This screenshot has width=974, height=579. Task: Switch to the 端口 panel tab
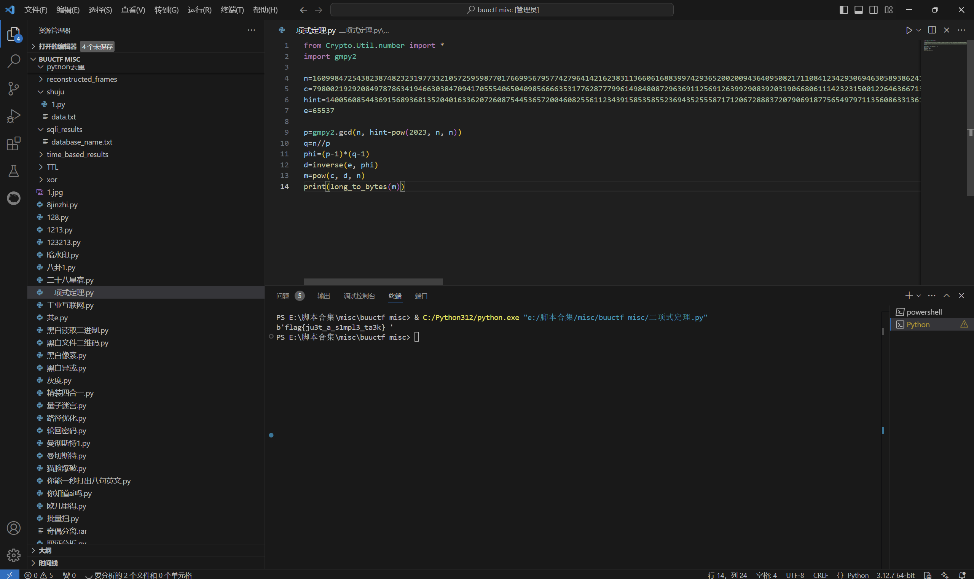pos(421,296)
